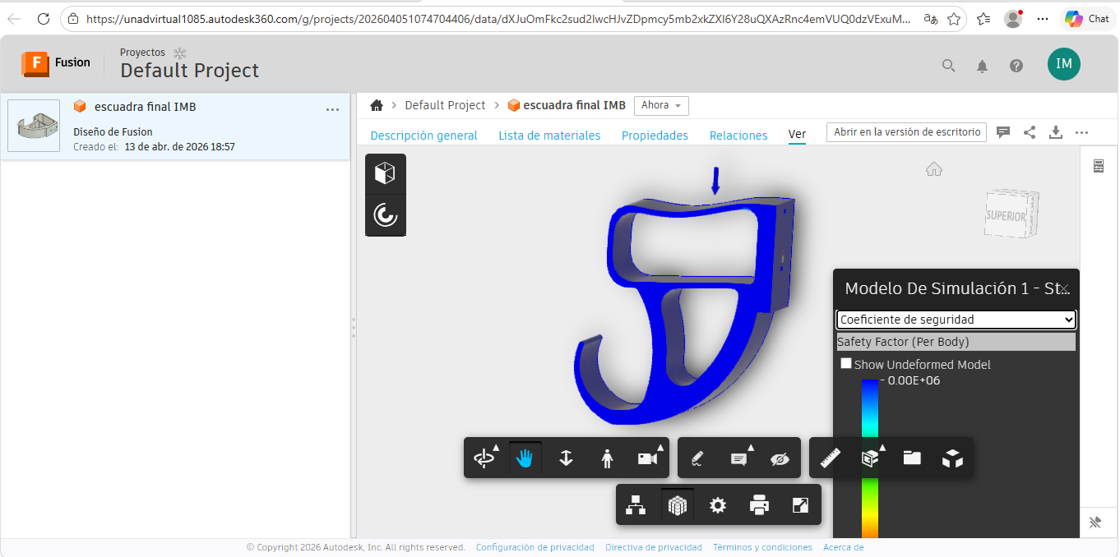Expand the Ahora version dropdown
Screen dimensions: 1120x557
[661, 105]
